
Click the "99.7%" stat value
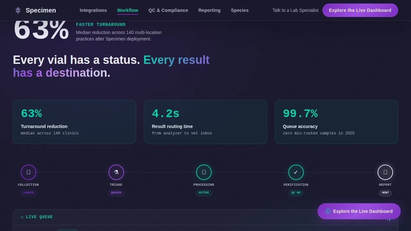[300, 114]
